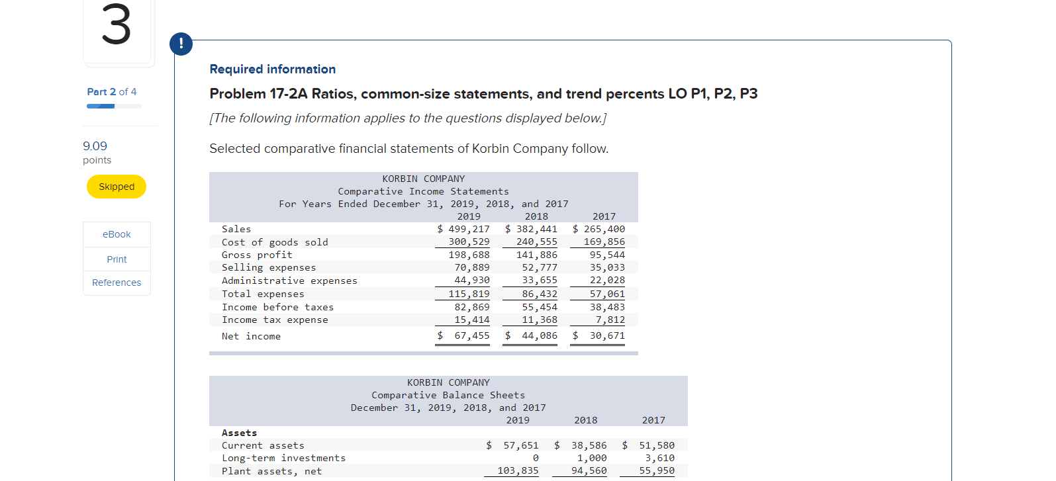Click the 2019 gross profit 198,688

pyautogui.click(x=469, y=255)
